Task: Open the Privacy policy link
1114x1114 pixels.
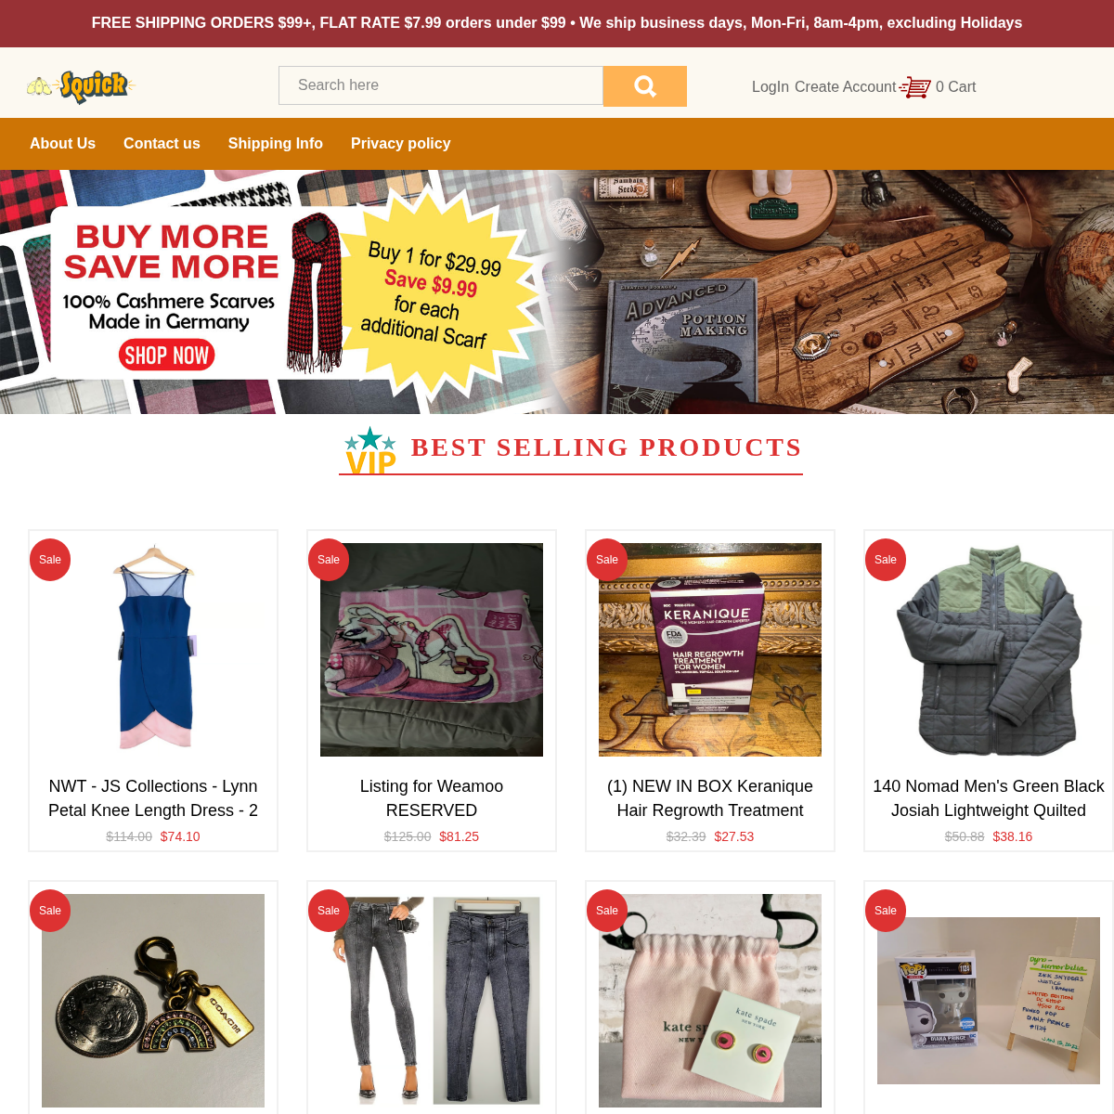Action: pyautogui.click(x=400, y=143)
